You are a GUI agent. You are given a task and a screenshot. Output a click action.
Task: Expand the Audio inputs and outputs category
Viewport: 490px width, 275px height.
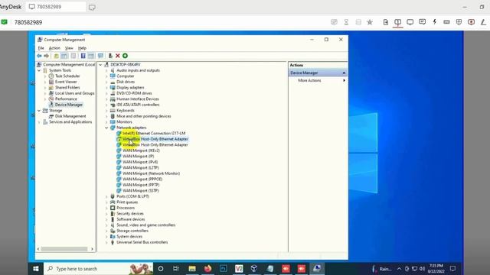106,70
